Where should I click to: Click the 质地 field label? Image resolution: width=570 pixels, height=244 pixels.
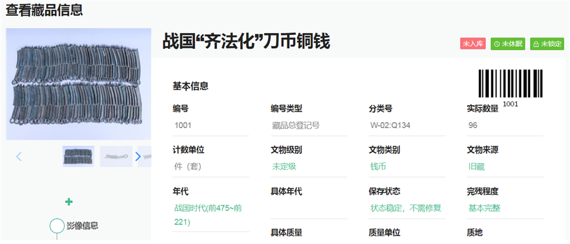pos(475,233)
